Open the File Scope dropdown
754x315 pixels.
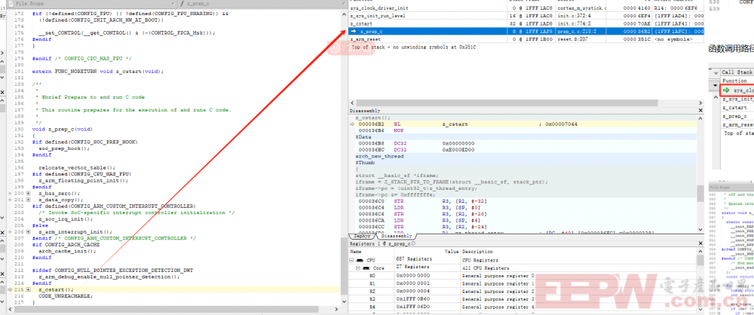click(x=172, y=3)
